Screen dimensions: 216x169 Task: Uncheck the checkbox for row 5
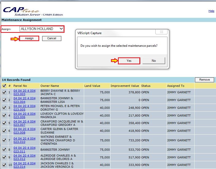point(4,123)
